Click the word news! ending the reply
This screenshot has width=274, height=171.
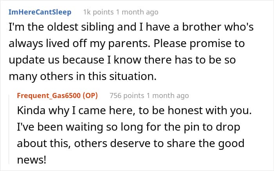[32, 160]
